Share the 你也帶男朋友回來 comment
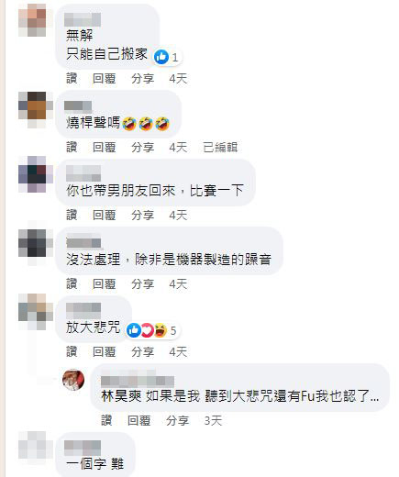The image size is (399, 477). tap(143, 216)
